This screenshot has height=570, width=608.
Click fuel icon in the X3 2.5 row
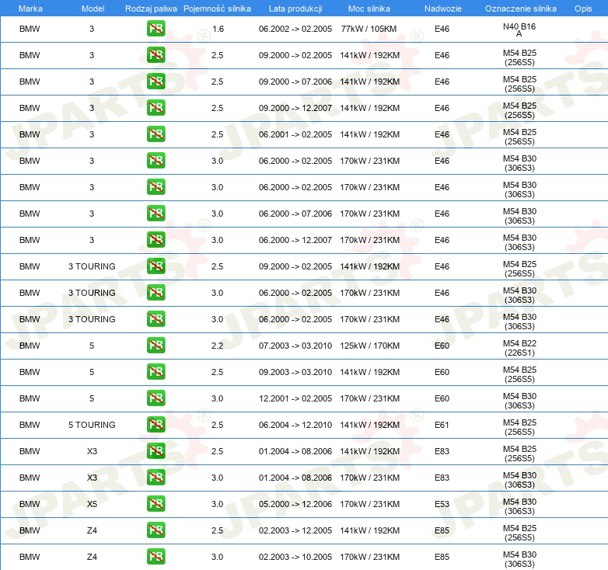coord(155,450)
